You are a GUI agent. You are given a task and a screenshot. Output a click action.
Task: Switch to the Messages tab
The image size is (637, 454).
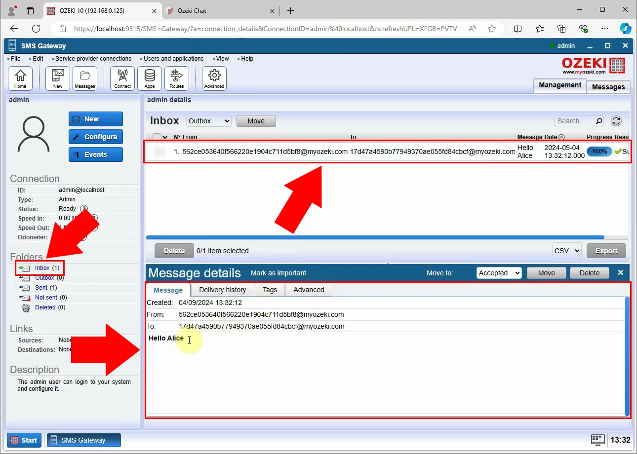pyautogui.click(x=608, y=87)
